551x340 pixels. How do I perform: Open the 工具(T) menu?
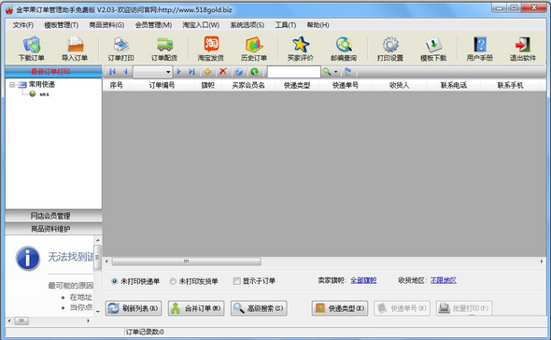point(286,25)
